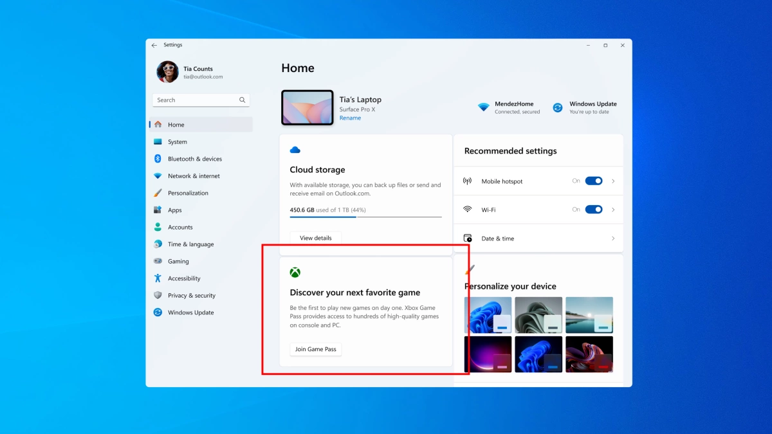Click the MendezHome Wi-Fi icon in header

click(484, 107)
